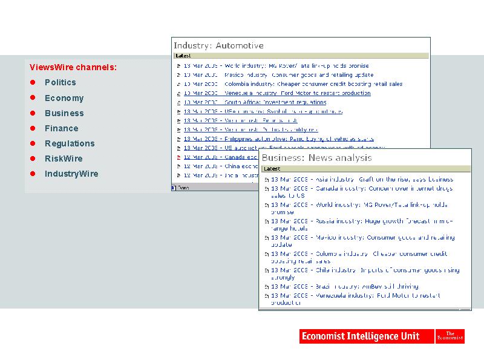Open the Canada link in Automotive list
The width and height of the screenshot is (484, 363).
coord(221,157)
